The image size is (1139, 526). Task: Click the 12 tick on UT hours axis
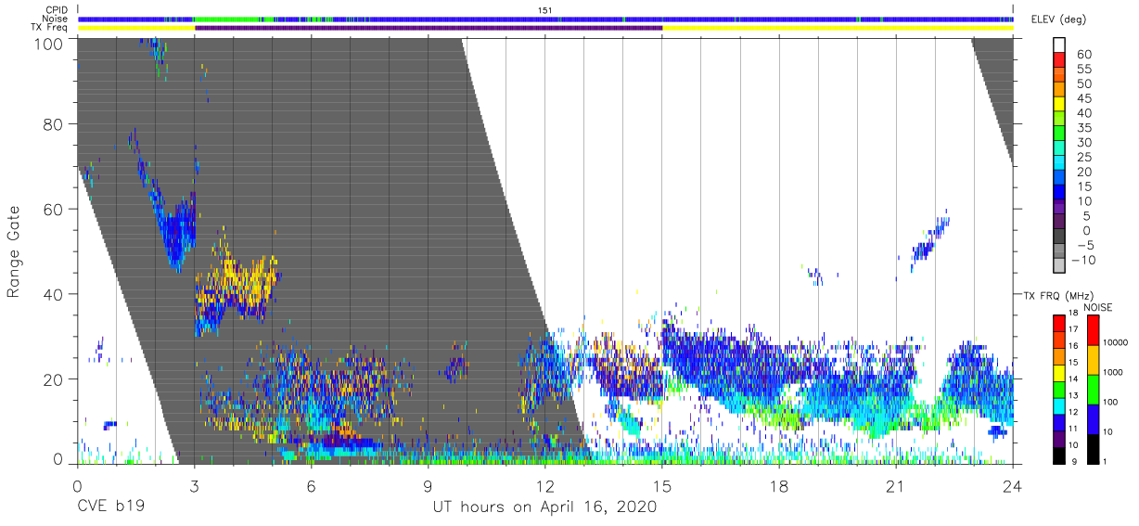545,485
